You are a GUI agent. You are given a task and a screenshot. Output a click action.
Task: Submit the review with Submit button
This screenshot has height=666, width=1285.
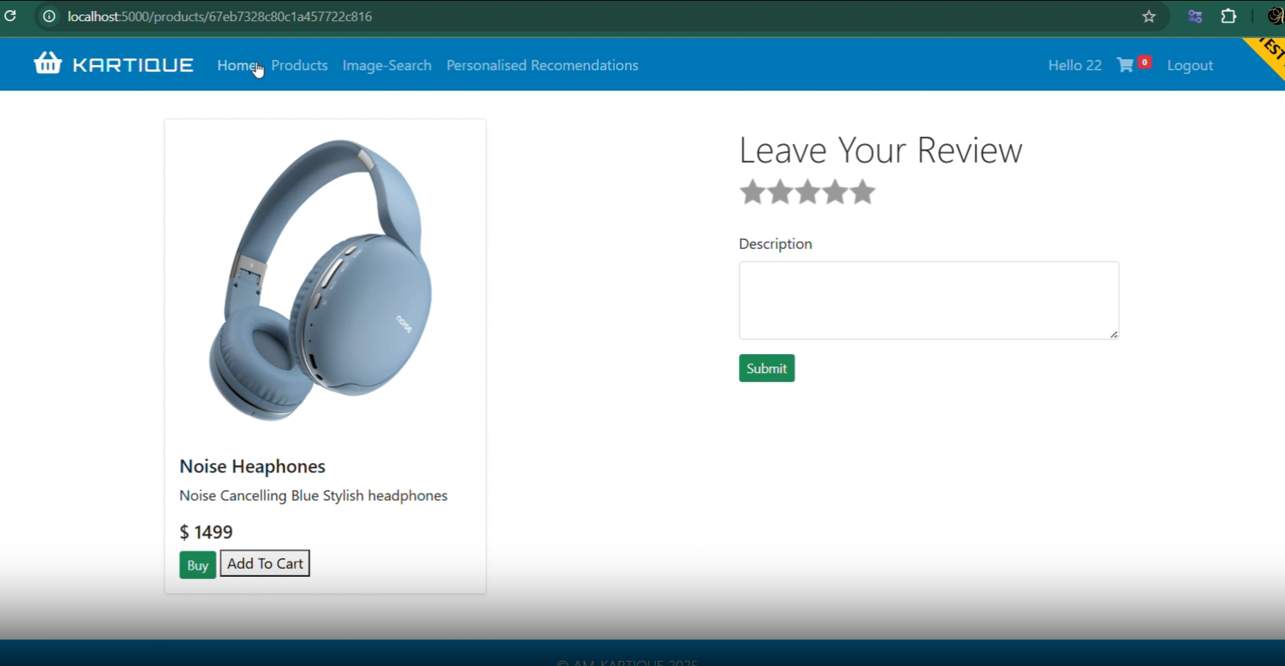point(767,368)
